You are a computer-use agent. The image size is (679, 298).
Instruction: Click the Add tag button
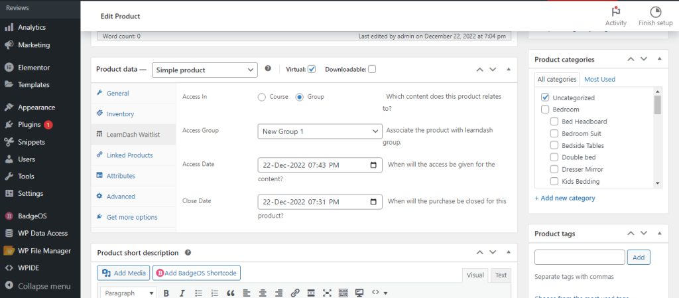point(639,258)
